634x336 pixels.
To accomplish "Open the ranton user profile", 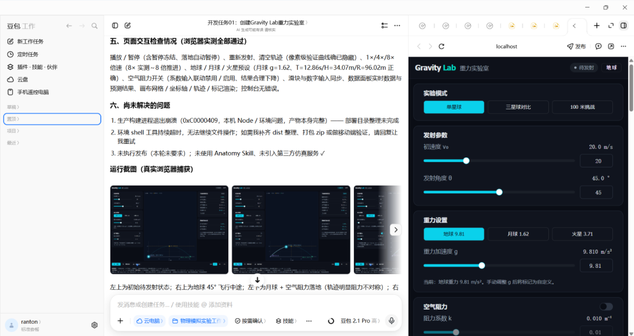I will pyautogui.click(x=23, y=325).
